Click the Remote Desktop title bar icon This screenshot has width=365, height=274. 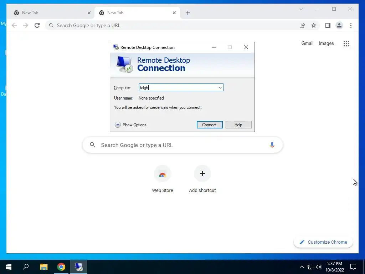click(x=116, y=47)
